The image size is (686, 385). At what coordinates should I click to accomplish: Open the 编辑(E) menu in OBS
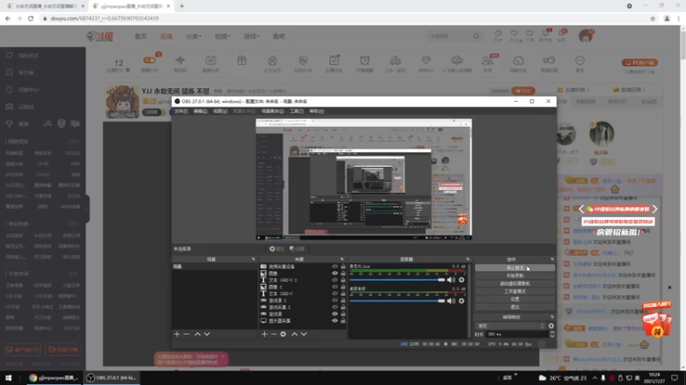201,111
